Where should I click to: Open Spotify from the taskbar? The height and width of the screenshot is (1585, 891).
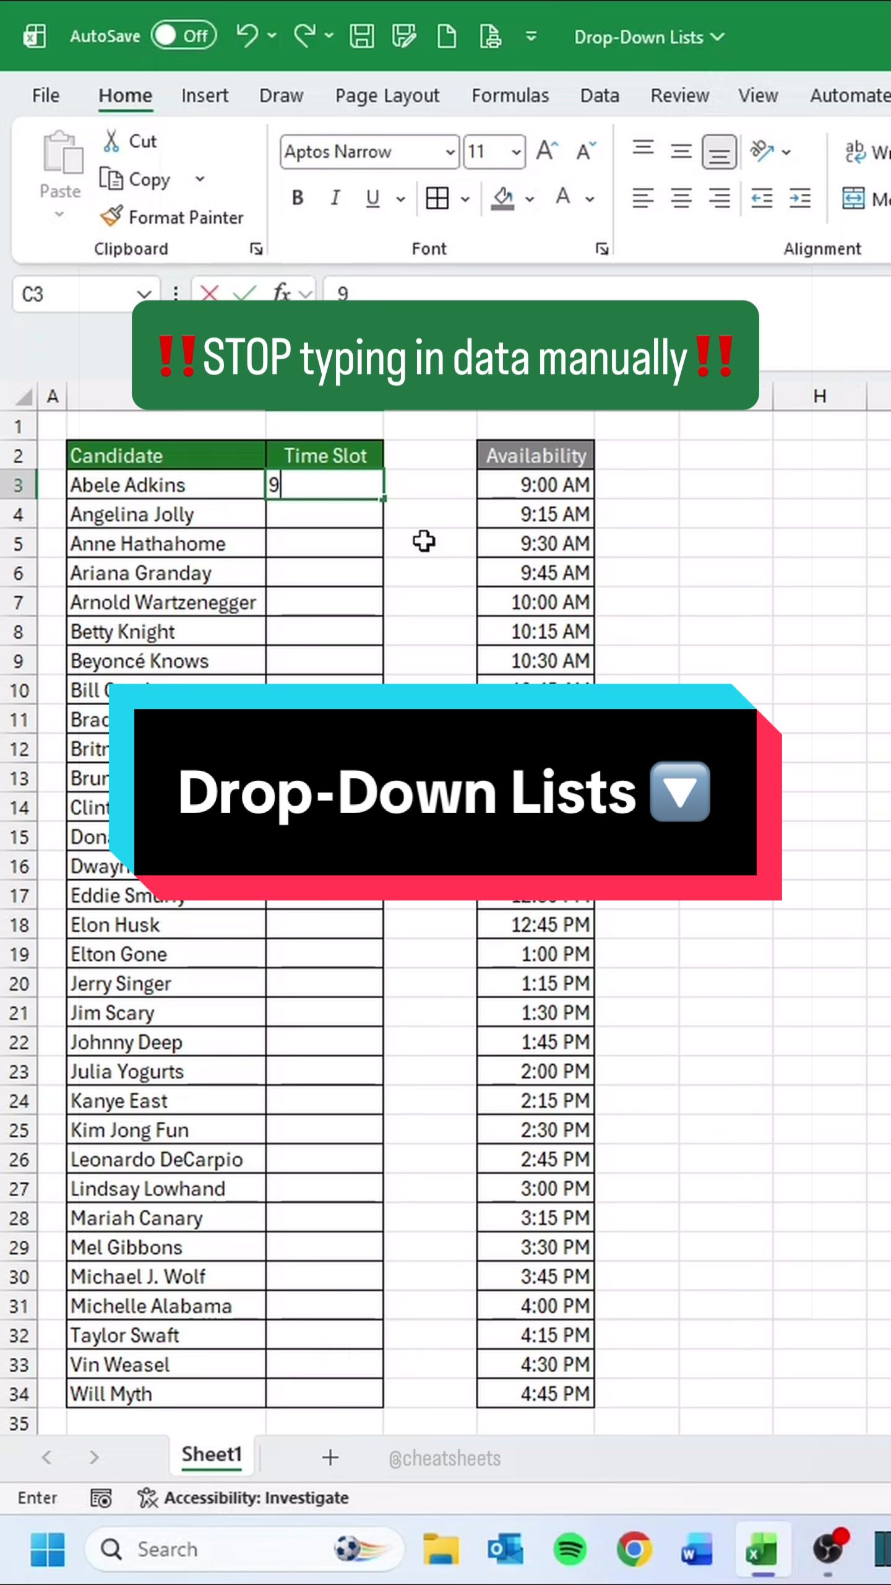pyautogui.click(x=569, y=1550)
